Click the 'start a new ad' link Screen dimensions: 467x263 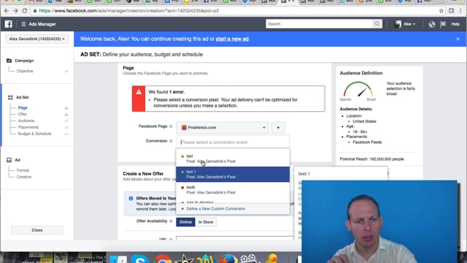232,39
